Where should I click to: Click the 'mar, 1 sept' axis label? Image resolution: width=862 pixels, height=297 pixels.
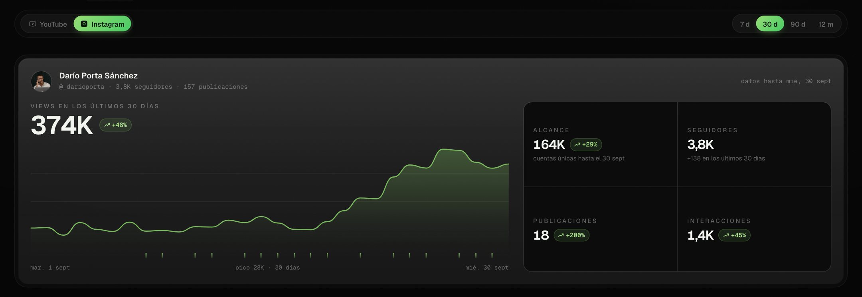click(x=50, y=268)
